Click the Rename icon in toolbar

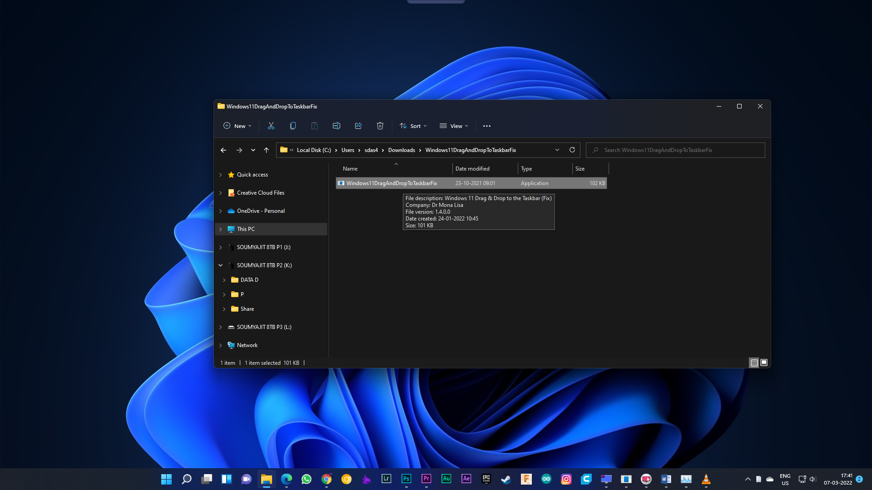[x=336, y=126]
